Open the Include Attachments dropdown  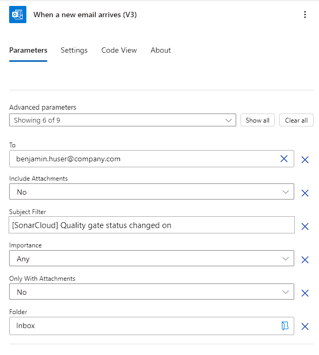[x=152, y=192]
